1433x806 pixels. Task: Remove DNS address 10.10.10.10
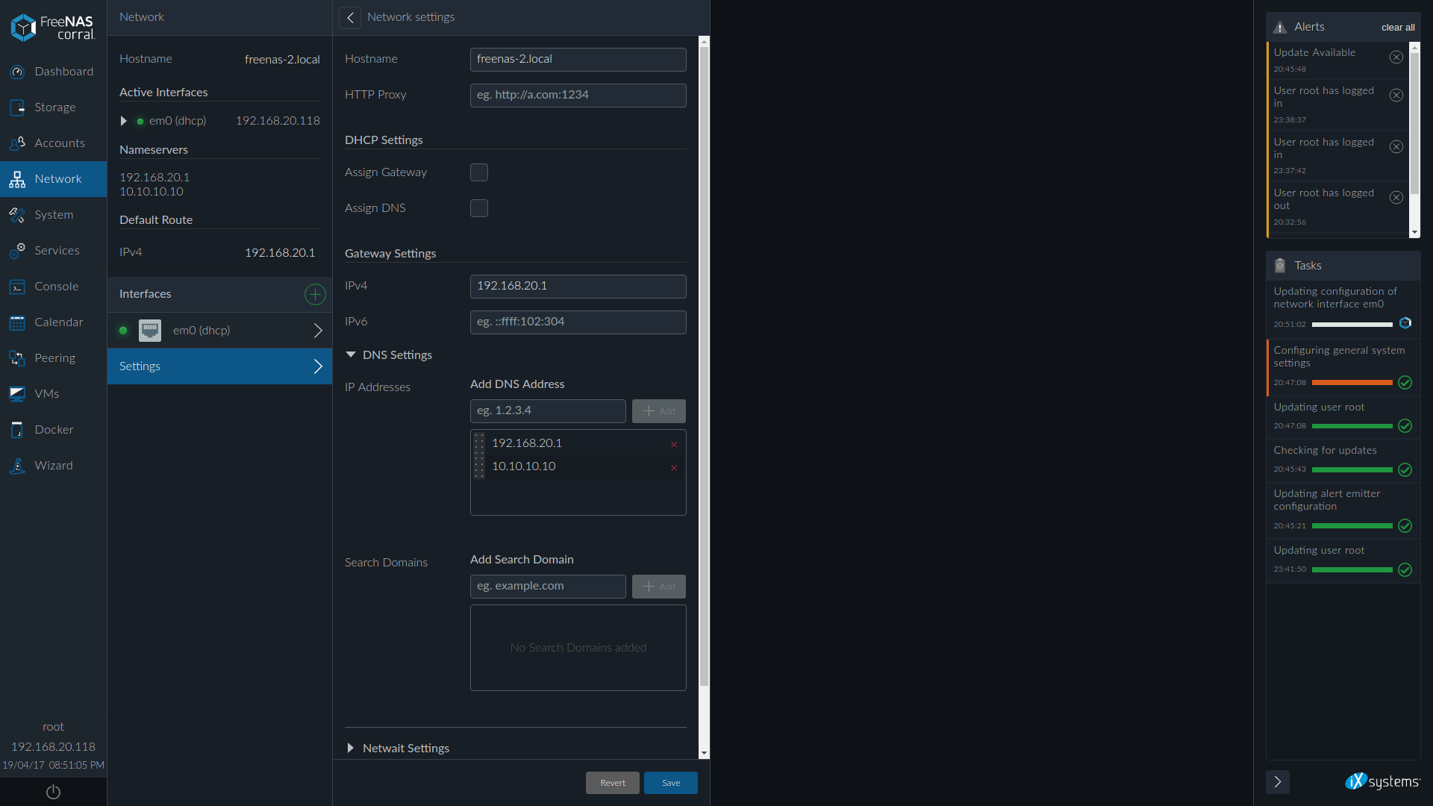pyautogui.click(x=674, y=468)
